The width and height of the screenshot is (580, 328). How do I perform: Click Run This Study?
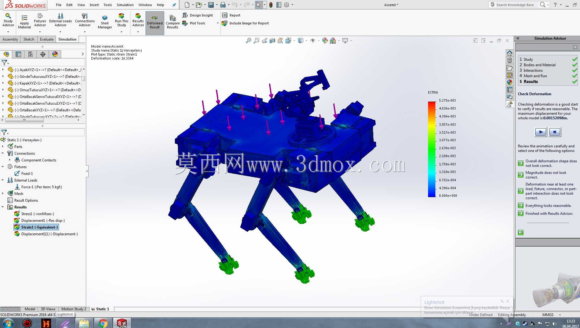122,20
